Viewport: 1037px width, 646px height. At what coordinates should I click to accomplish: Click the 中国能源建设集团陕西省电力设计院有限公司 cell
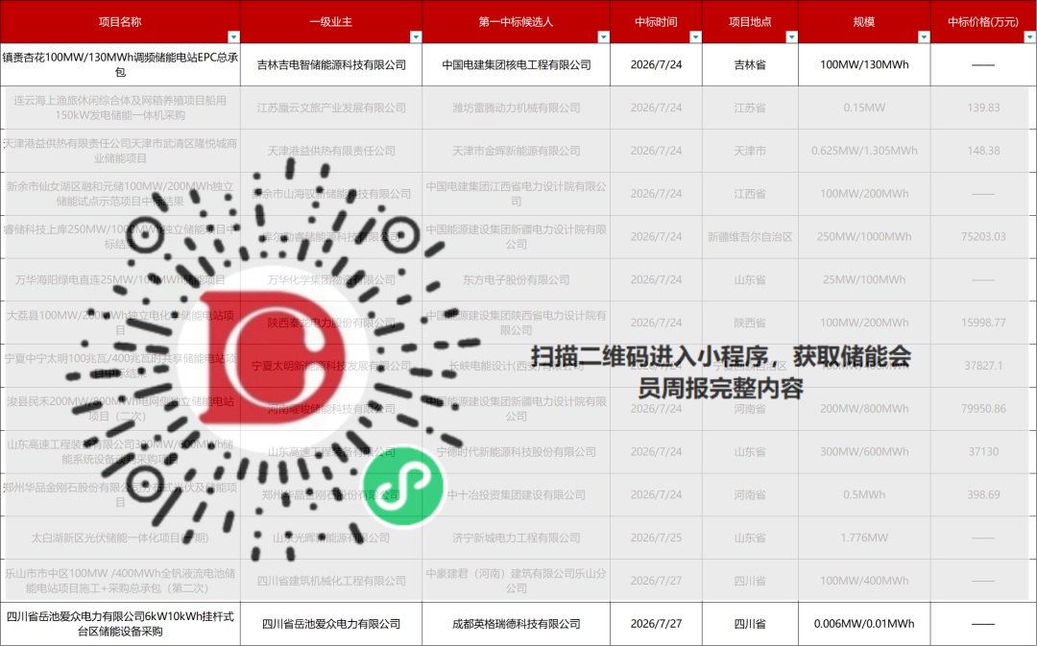(x=516, y=323)
